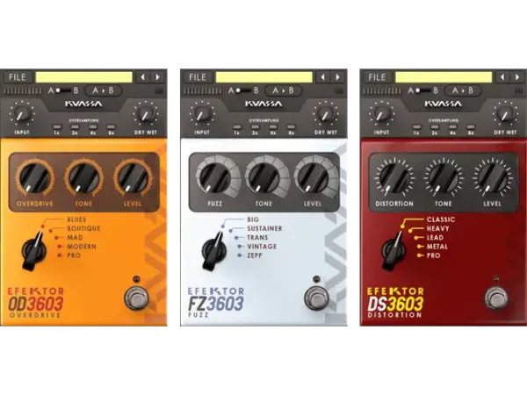Toggle A/B compare switch on FZ3603

pyautogui.click(x=243, y=90)
